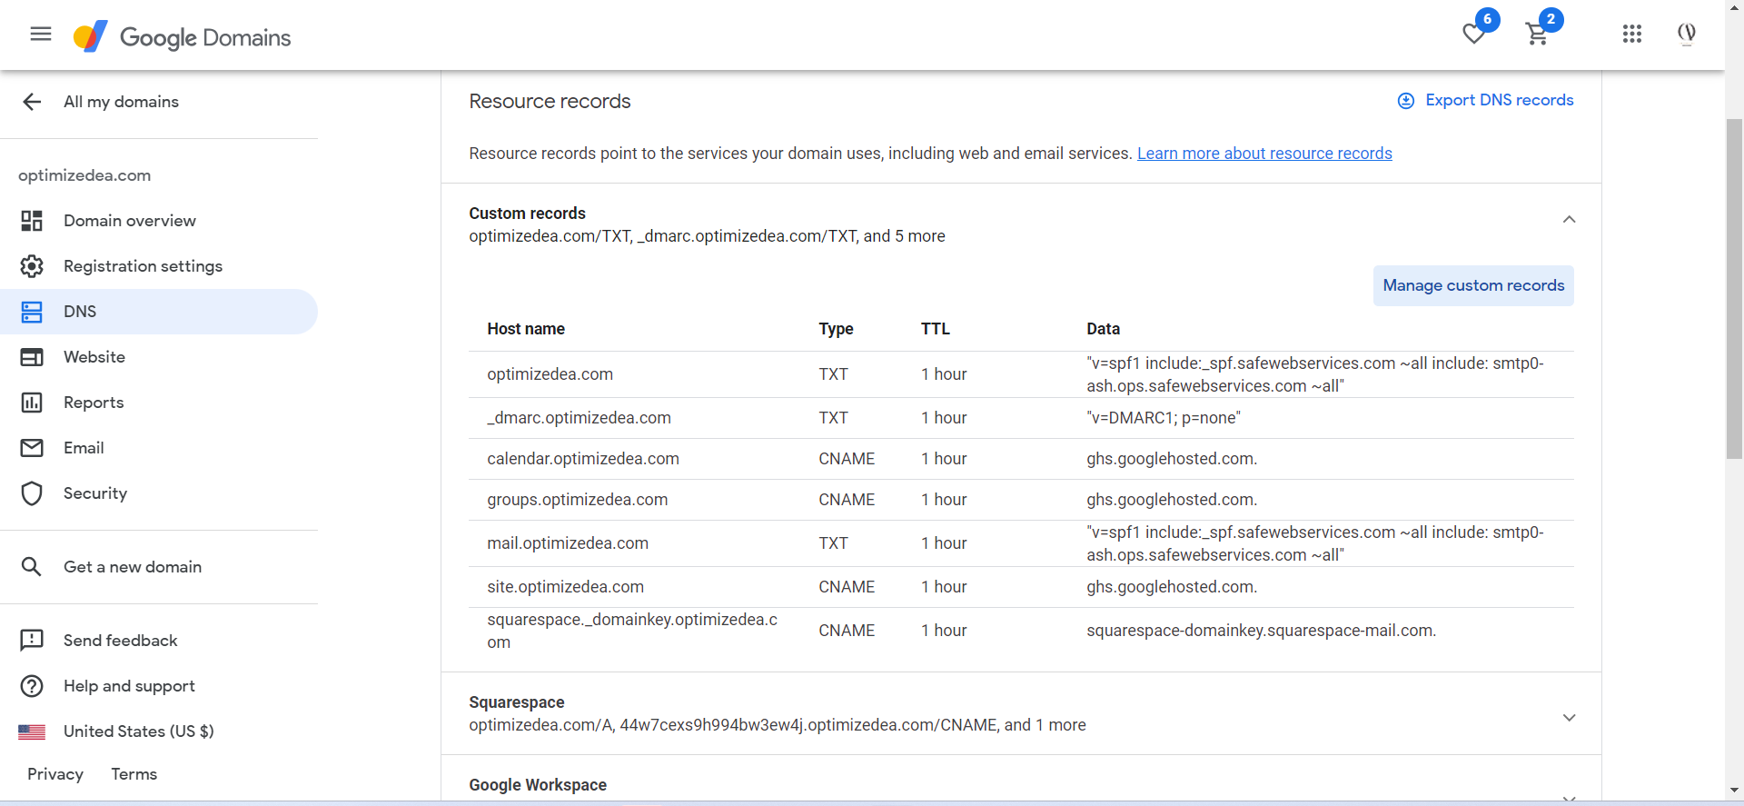Open the hamburger main menu

pos(41,35)
